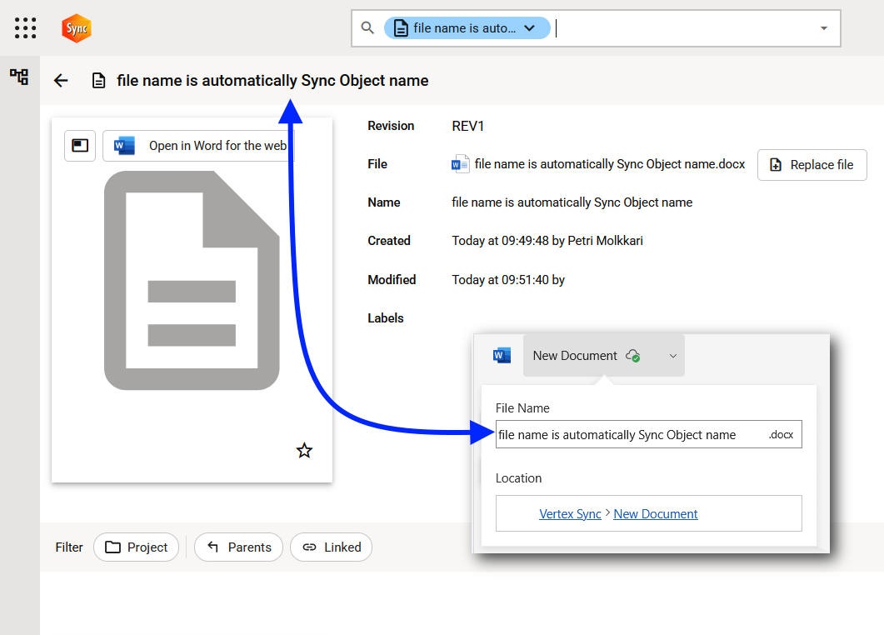The image size is (884, 635).
Task: Expand the search filter chip chevron
Action: click(529, 28)
